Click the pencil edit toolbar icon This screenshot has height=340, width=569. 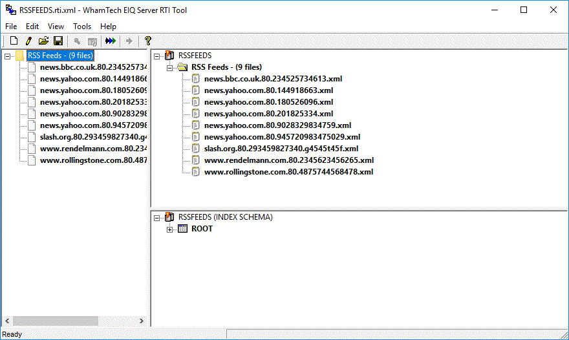pos(28,41)
